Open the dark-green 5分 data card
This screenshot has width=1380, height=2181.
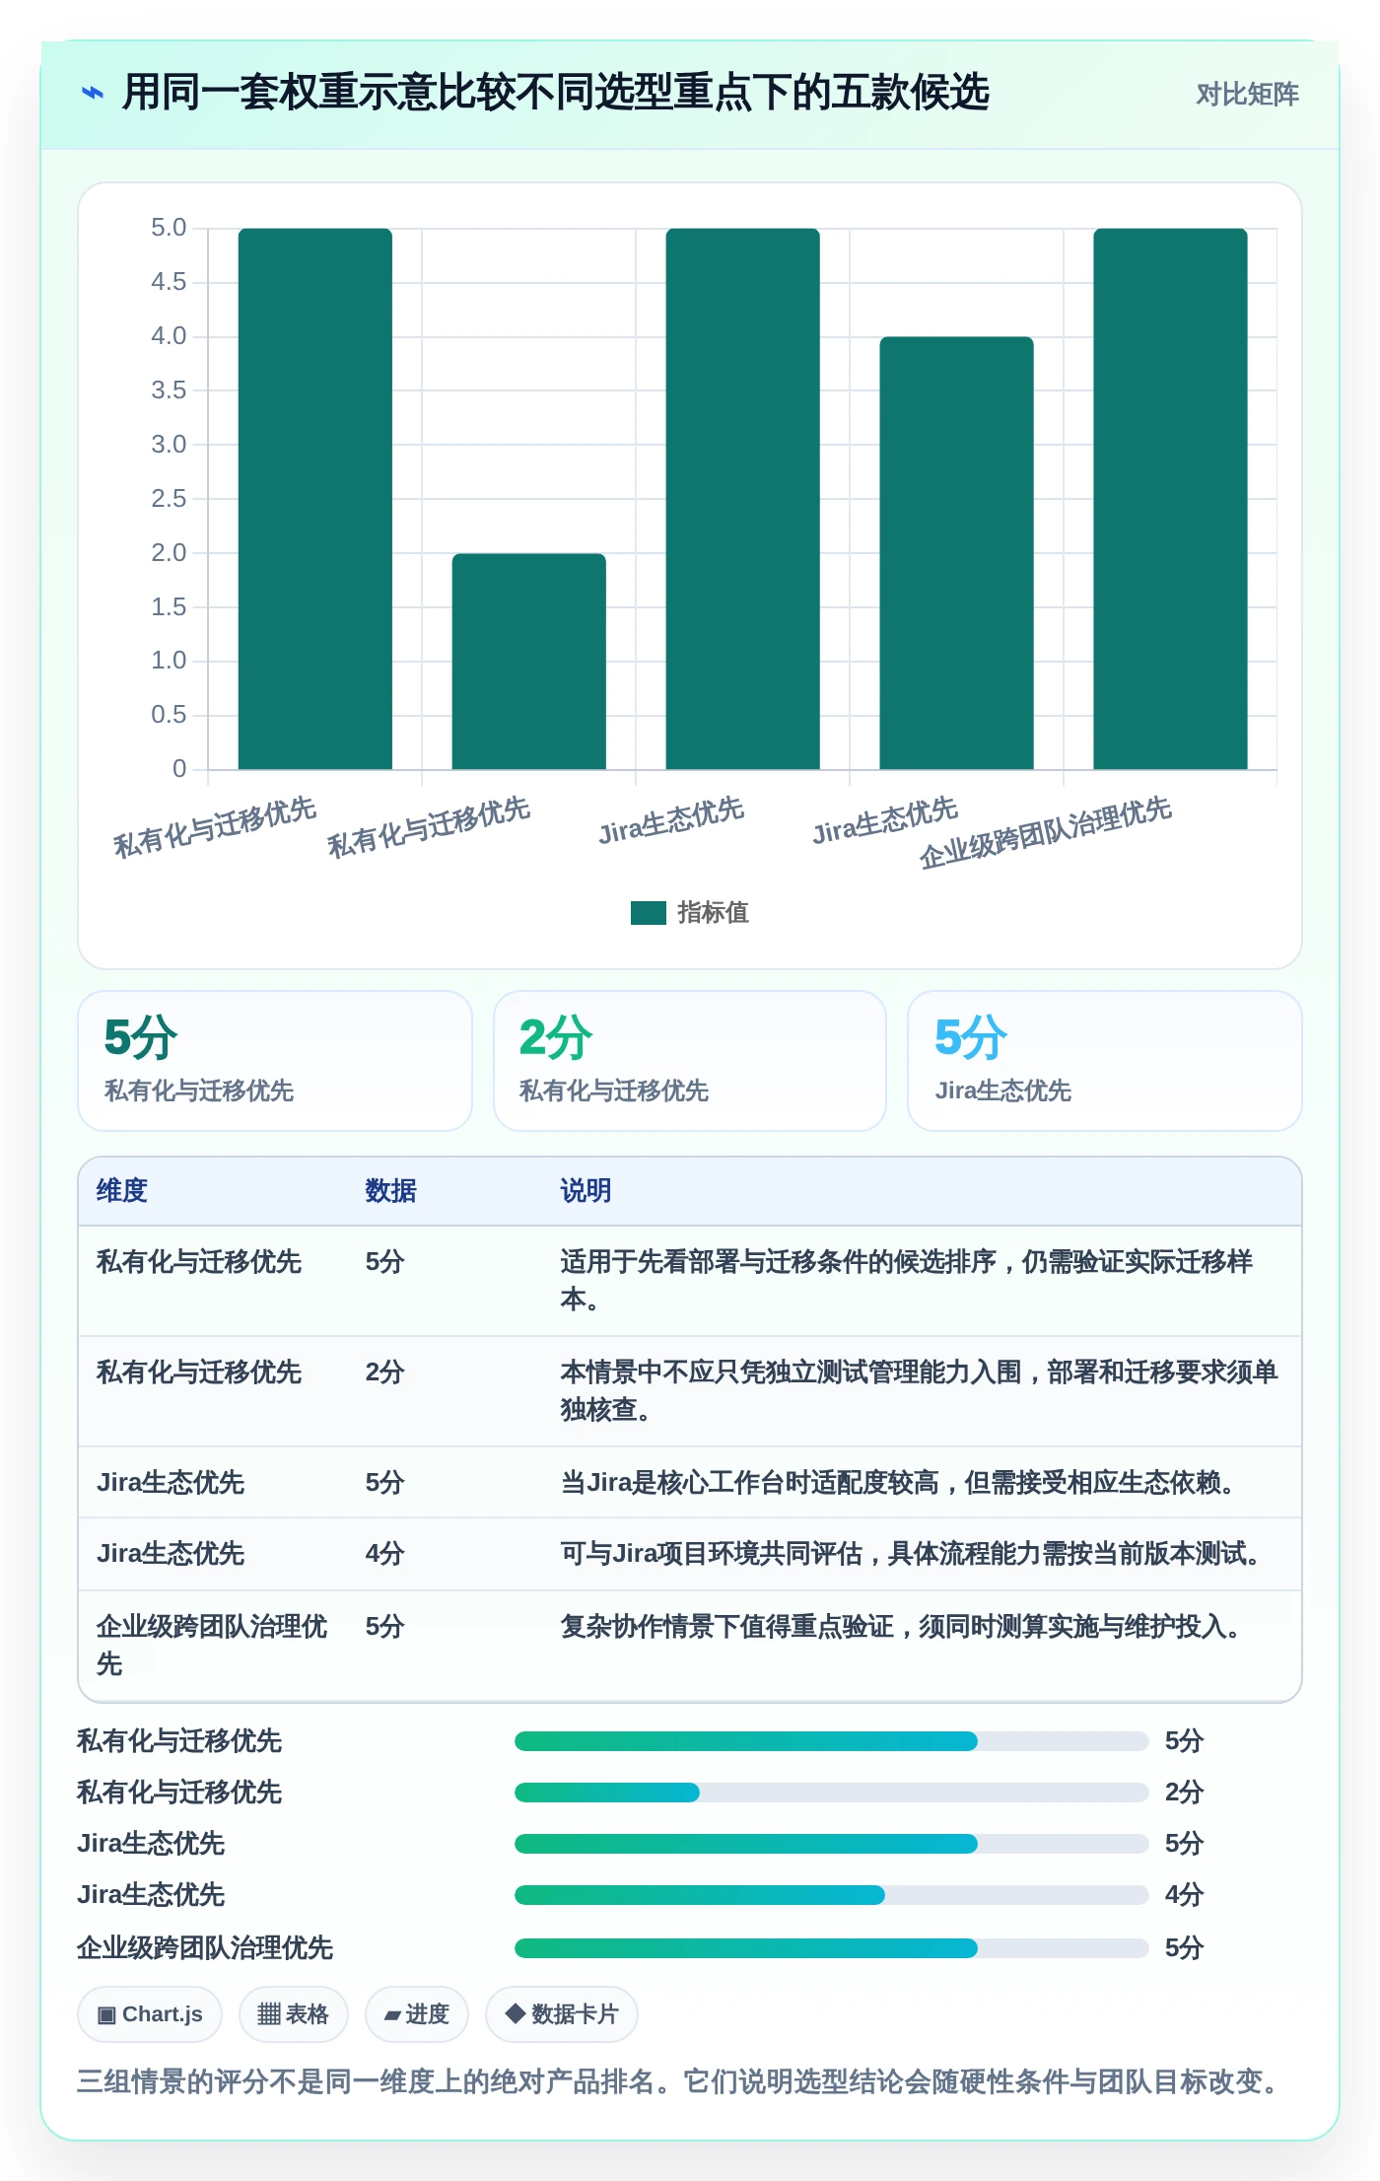coord(275,1061)
